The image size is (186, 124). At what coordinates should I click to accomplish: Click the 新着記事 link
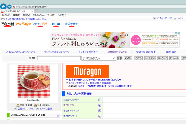tap(95, 83)
